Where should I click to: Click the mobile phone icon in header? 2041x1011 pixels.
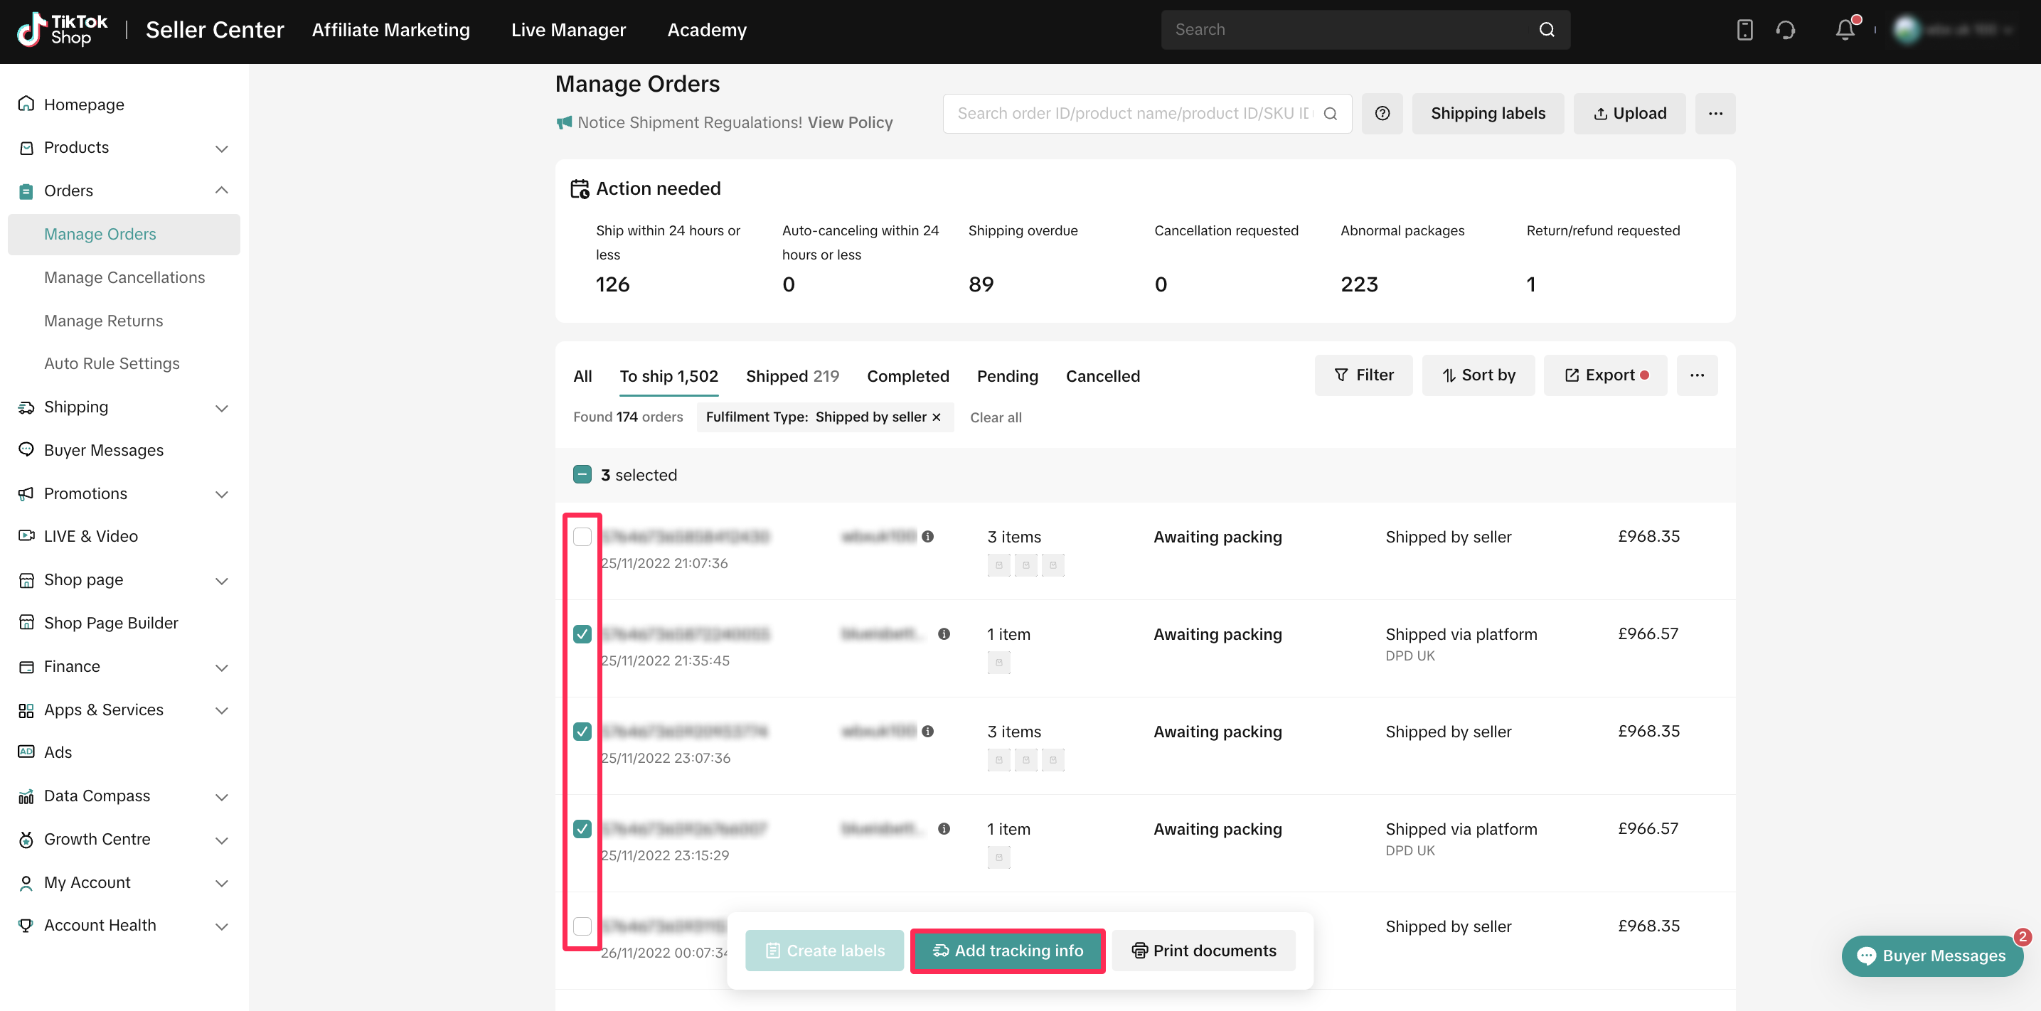point(1744,30)
